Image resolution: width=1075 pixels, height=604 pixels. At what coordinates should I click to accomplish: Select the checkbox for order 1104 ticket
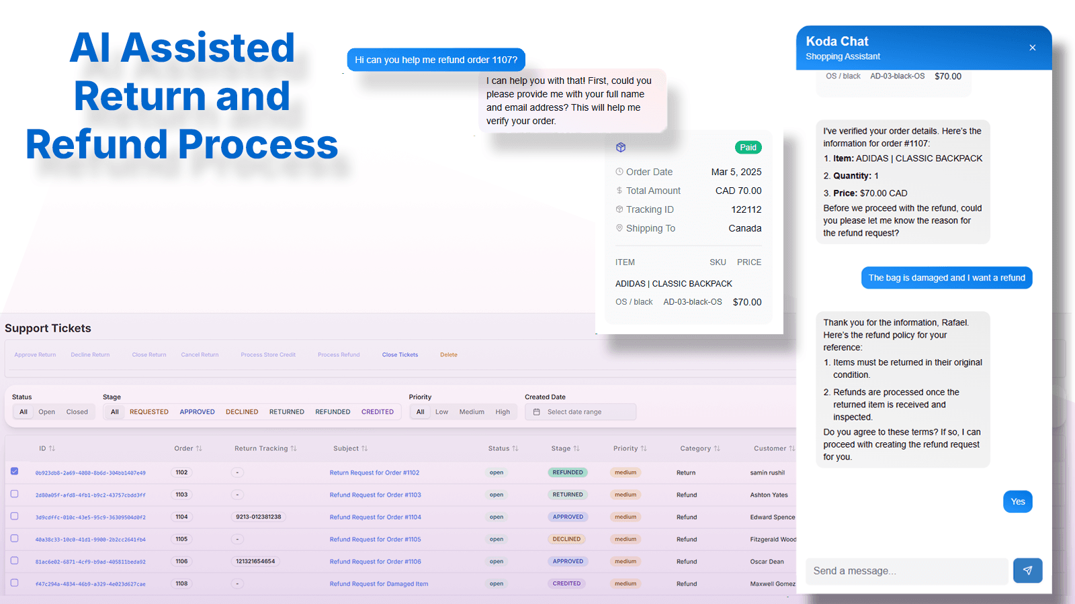click(x=14, y=516)
